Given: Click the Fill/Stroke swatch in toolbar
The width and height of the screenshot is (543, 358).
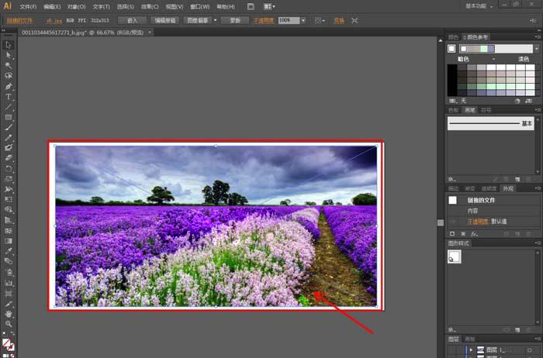Looking at the screenshot, I should pyautogui.click(x=8, y=343).
